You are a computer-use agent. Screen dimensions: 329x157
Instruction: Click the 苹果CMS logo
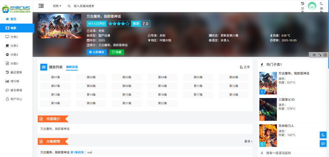pos(16,9)
